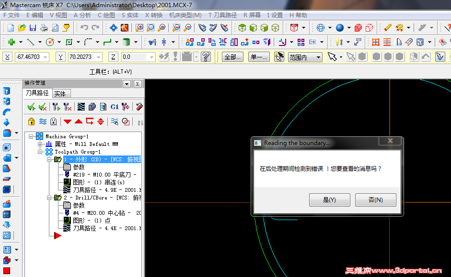The width and height of the screenshot is (451, 277).
Task: Click the icon with green check and red X
Action: pyautogui.click(x=43, y=107)
